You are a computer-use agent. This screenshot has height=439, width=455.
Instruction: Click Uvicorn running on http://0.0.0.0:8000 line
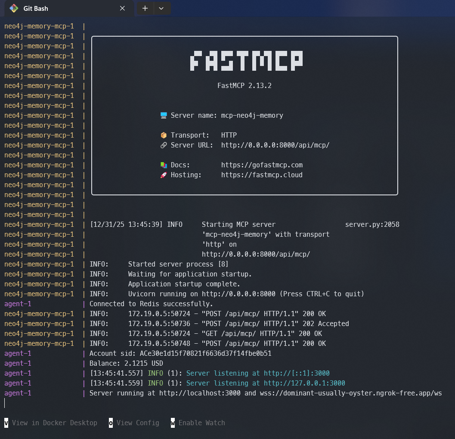226,294
